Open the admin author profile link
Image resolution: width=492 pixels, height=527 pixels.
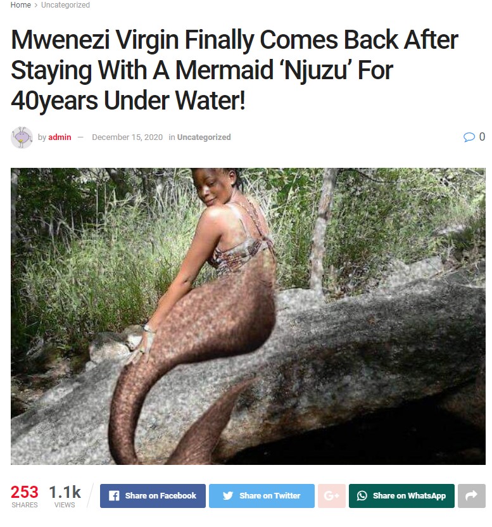[x=60, y=137]
